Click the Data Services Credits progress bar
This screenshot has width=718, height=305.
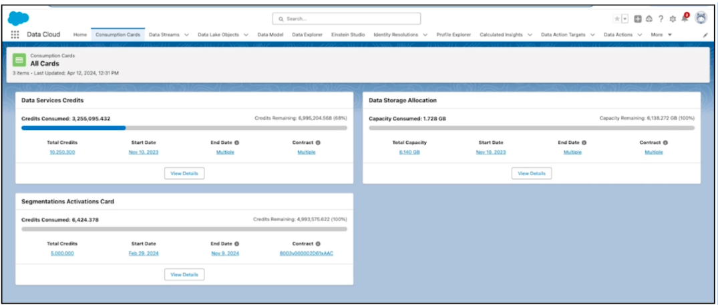(x=184, y=128)
